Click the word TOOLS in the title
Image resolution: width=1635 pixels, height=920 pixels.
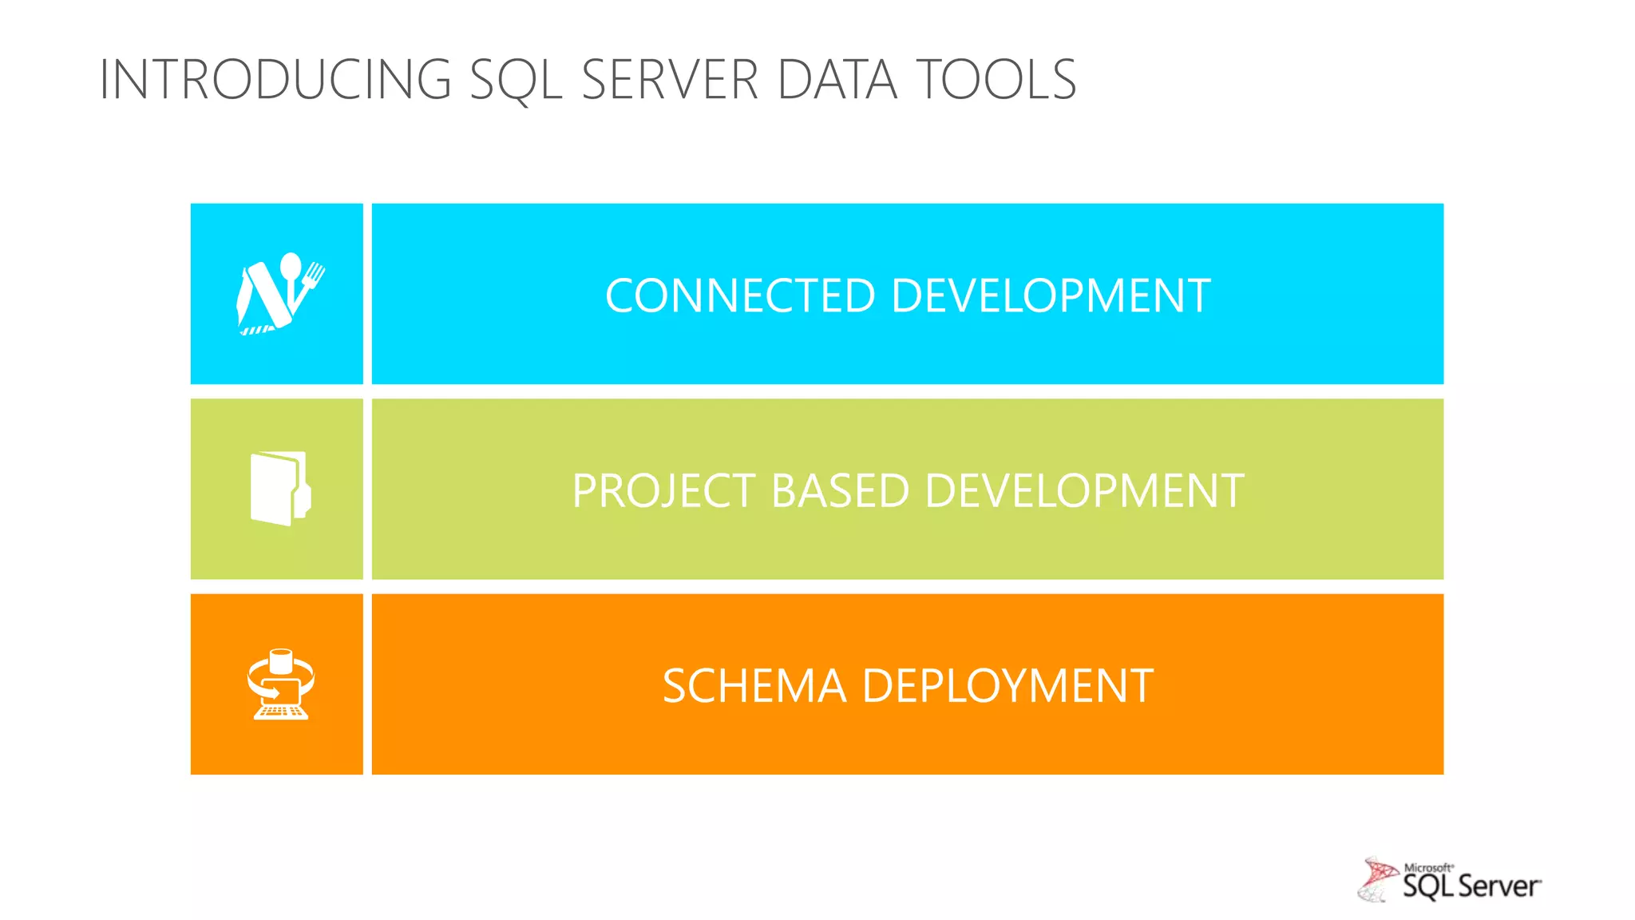pos(996,80)
